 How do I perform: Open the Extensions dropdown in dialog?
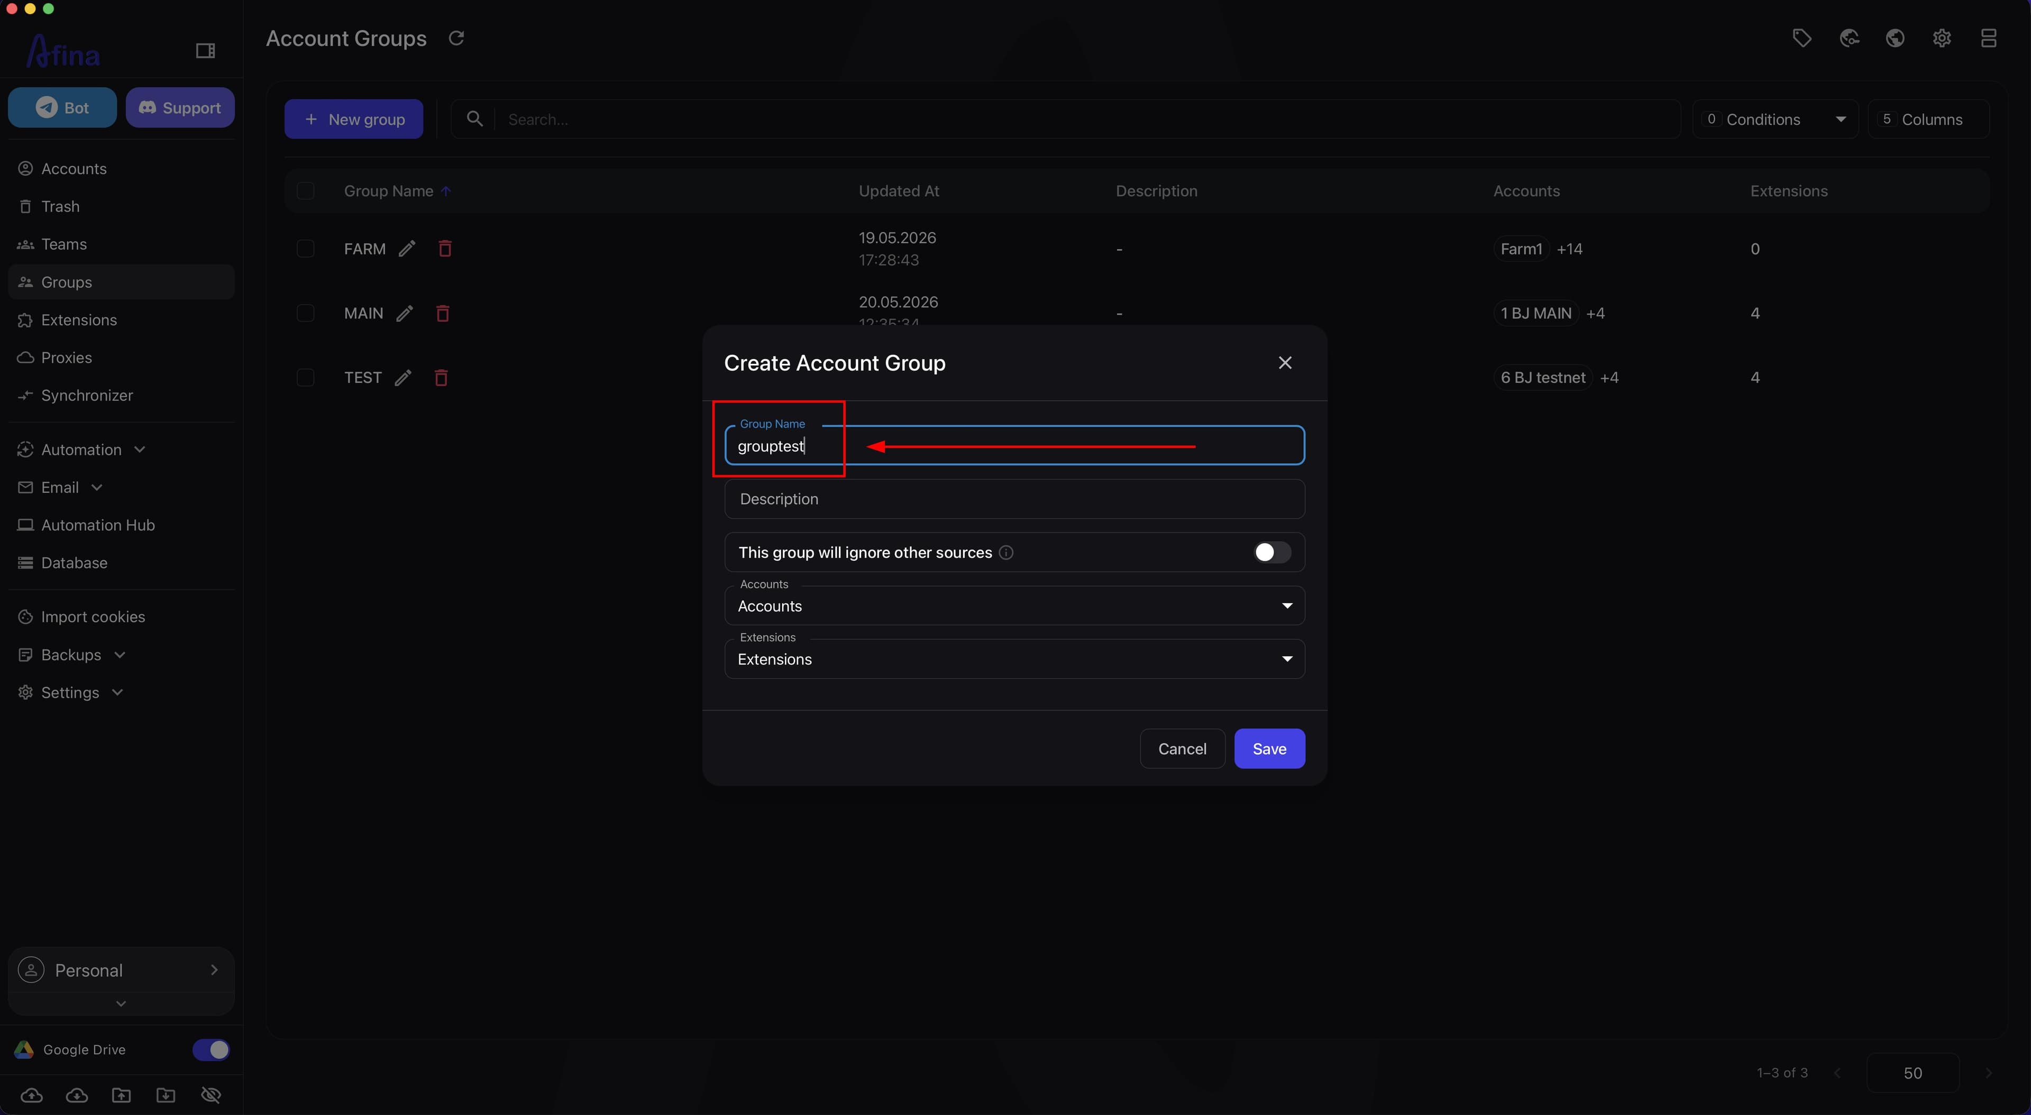pyautogui.click(x=1015, y=659)
